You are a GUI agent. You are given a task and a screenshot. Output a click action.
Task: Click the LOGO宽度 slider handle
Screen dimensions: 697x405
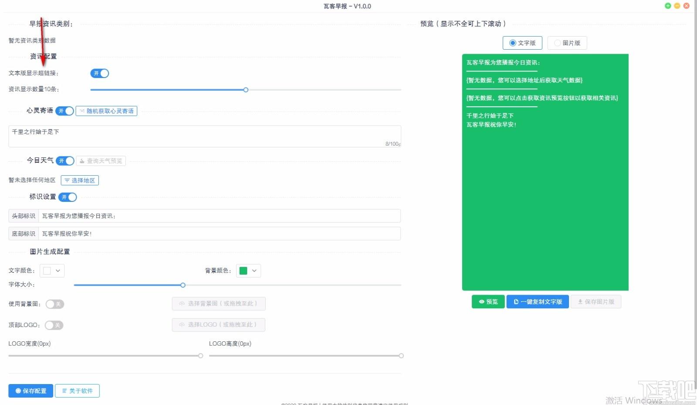click(x=200, y=356)
